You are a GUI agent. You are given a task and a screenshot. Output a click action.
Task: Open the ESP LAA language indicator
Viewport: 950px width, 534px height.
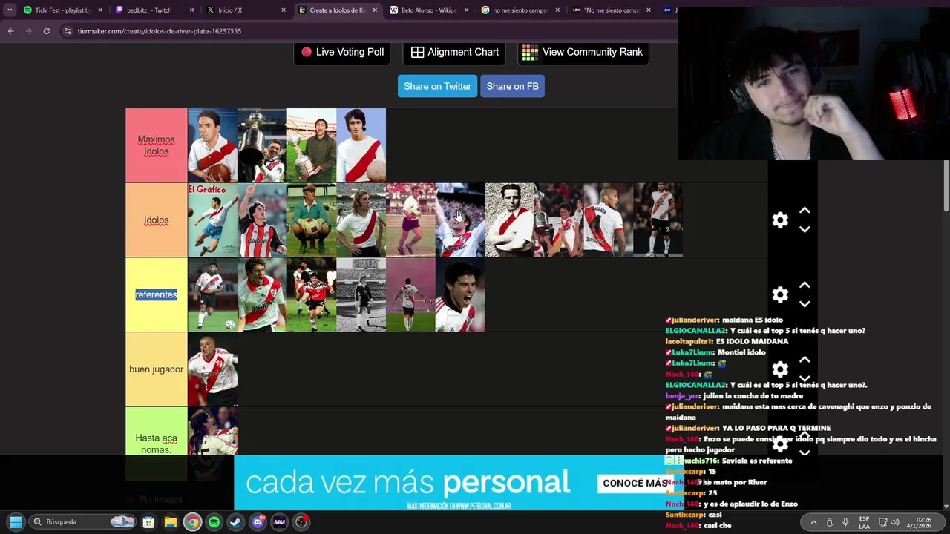tap(864, 522)
